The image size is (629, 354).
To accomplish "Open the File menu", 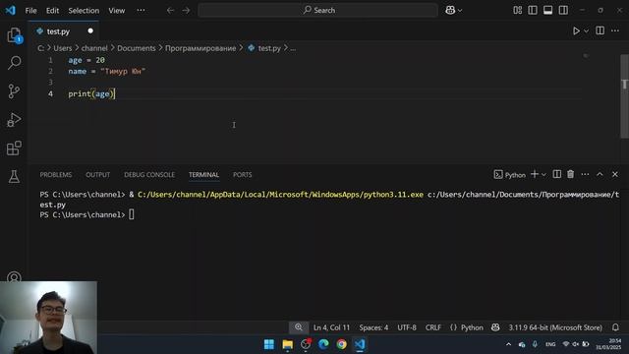I will point(30,11).
